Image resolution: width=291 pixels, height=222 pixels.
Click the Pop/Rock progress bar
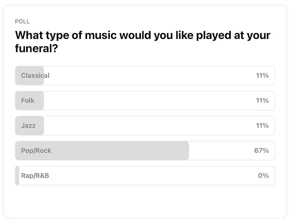pyautogui.click(x=102, y=151)
